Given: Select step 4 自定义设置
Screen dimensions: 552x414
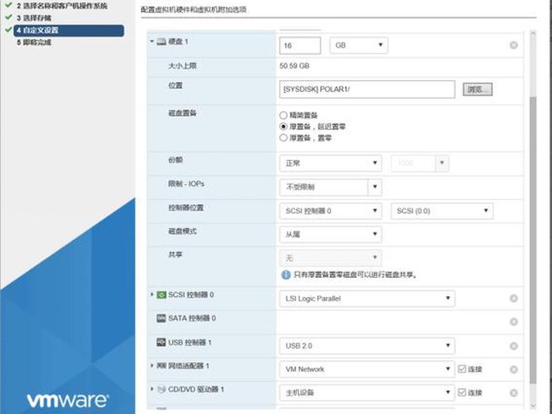Looking at the screenshot, I should (x=68, y=30).
